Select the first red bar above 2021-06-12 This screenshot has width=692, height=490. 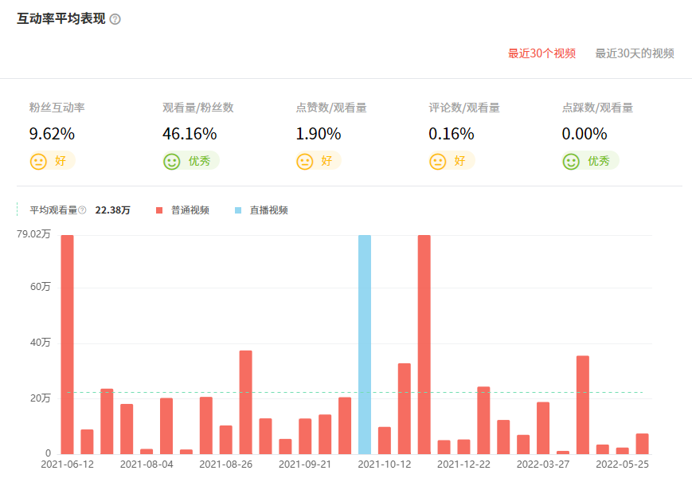click(67, 344)
